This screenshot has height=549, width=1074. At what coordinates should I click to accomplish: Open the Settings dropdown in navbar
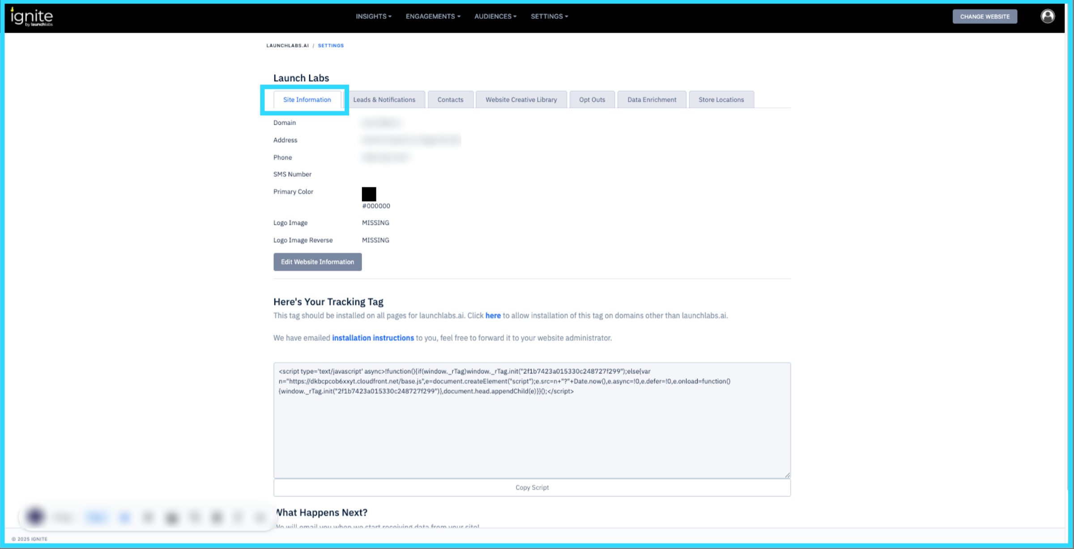pyautogui.click(x=549, y=17)
